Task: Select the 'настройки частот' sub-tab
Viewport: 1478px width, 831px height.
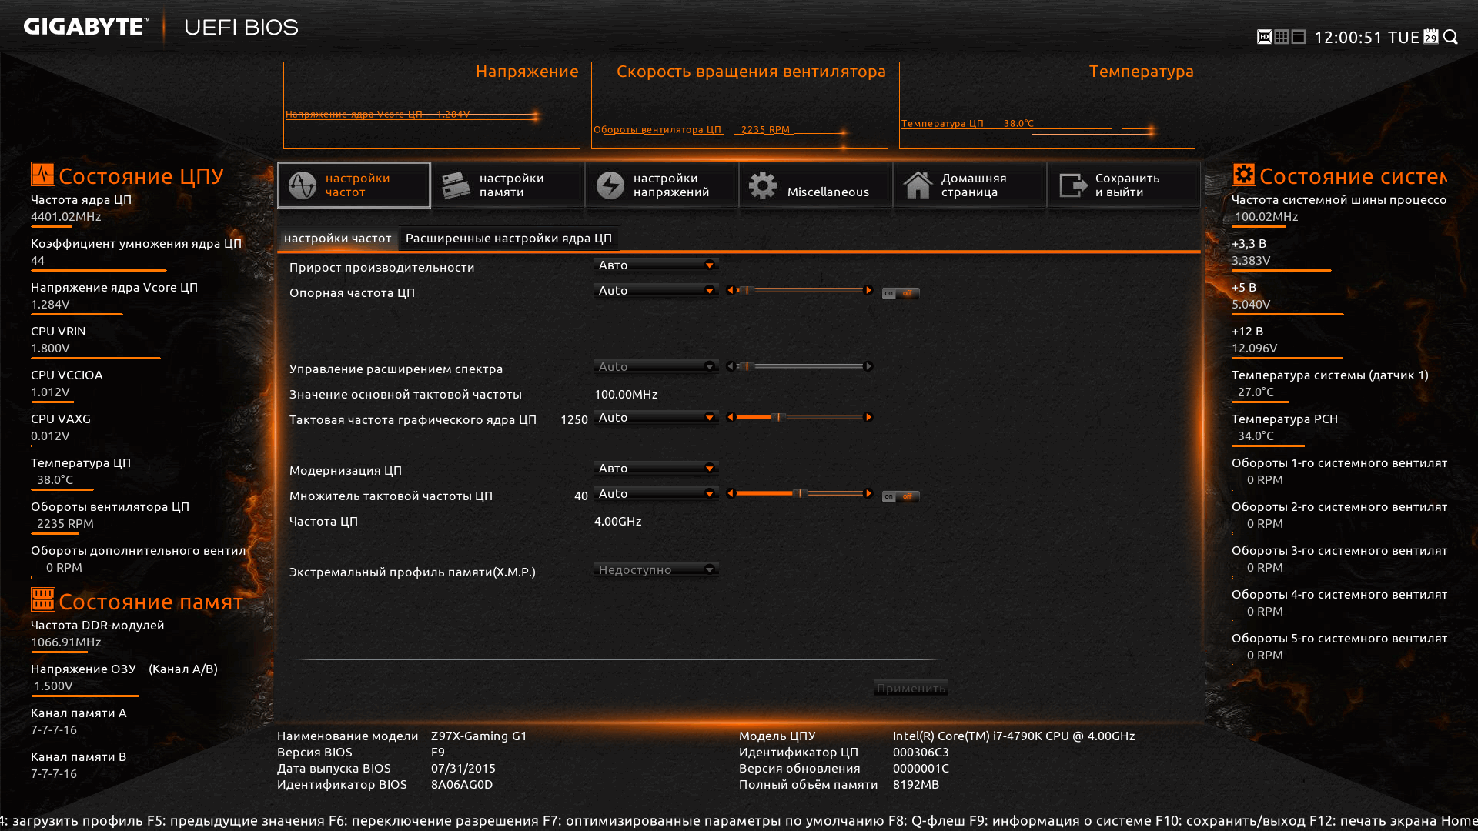Action: pos(338,239)
